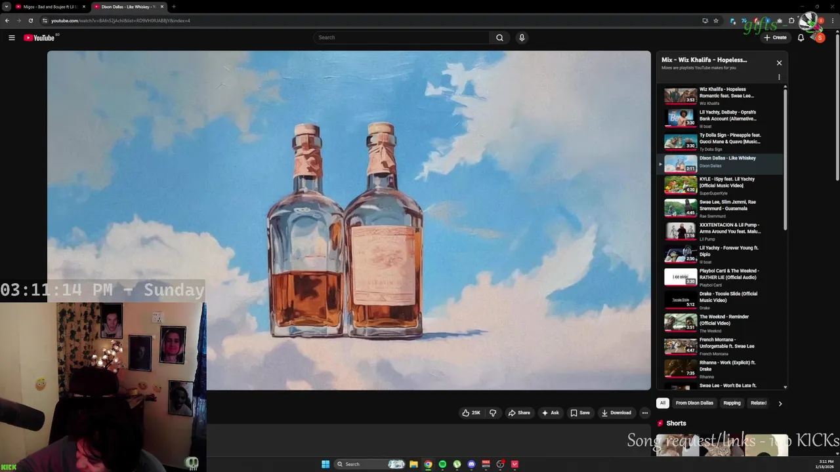The height and width of the screenshot is (472, 840).
Task: Dislike the Like Whiskey video
Action: click(493, 413)
